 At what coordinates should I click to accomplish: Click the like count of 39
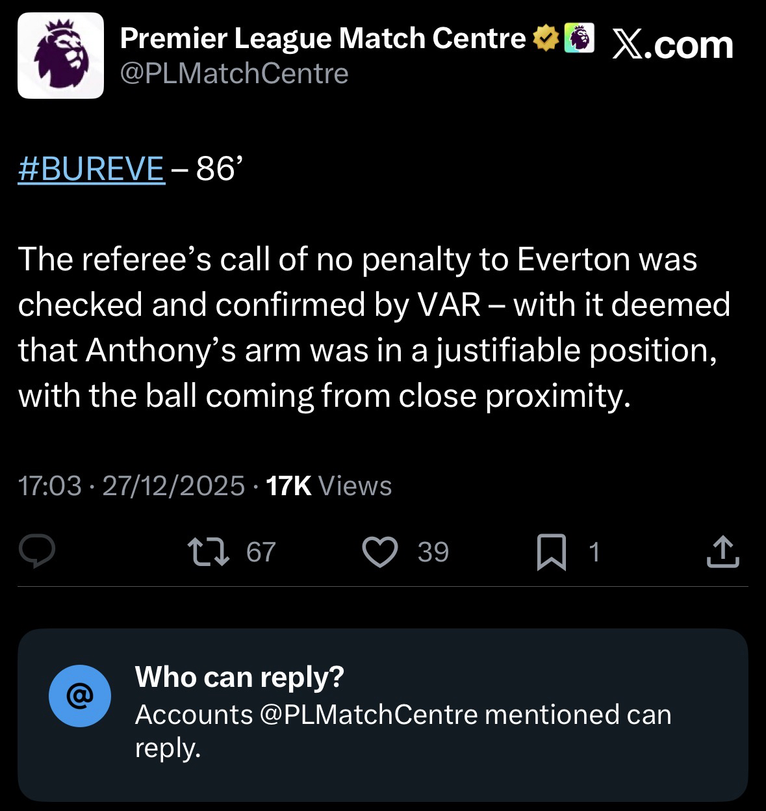(433, 552)
